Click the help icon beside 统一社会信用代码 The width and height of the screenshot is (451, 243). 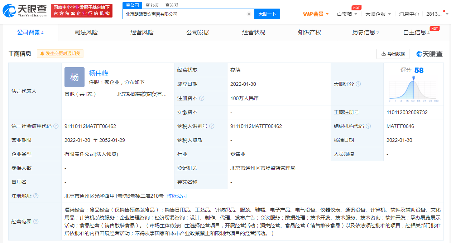click(56, 126)
